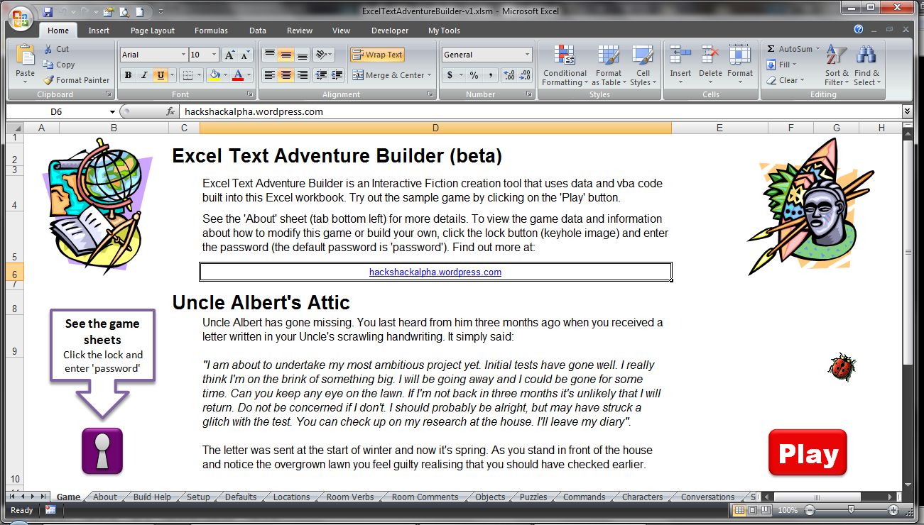Expand the General number format dropdown
Screen dimensions: 924x525
[x=527, y=55]
